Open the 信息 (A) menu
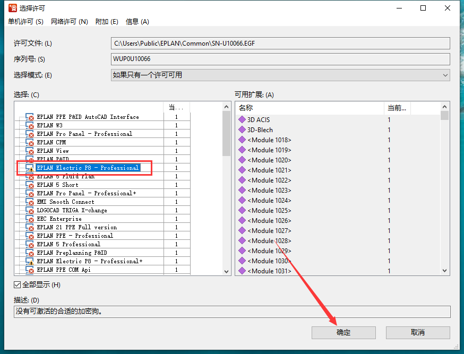This screenshot has width=464, height=354. pyautogui.click(x=138, y=22)
